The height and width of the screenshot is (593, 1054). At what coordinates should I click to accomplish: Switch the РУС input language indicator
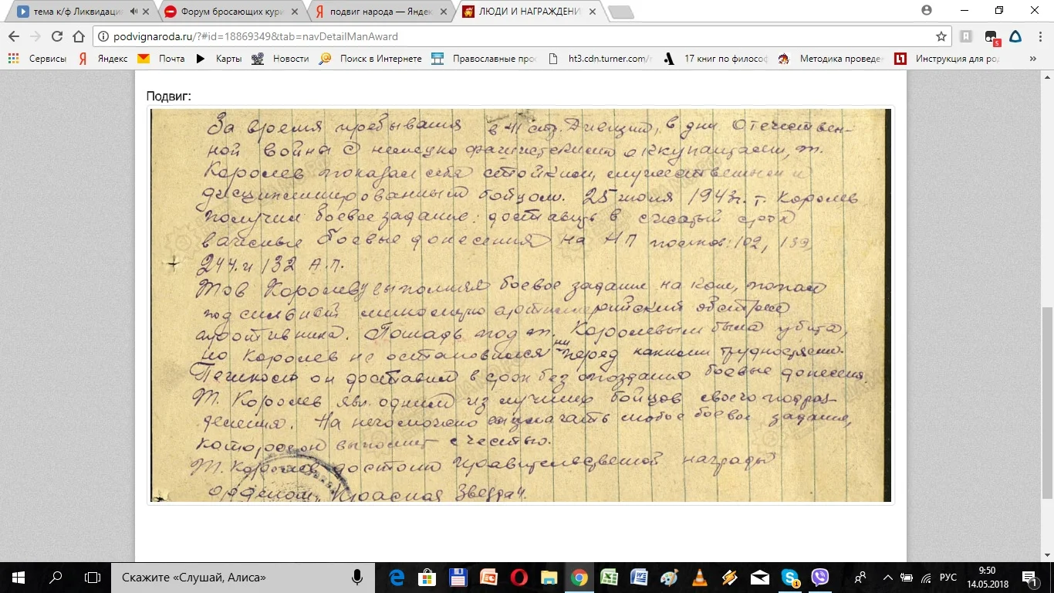(948, 577)
